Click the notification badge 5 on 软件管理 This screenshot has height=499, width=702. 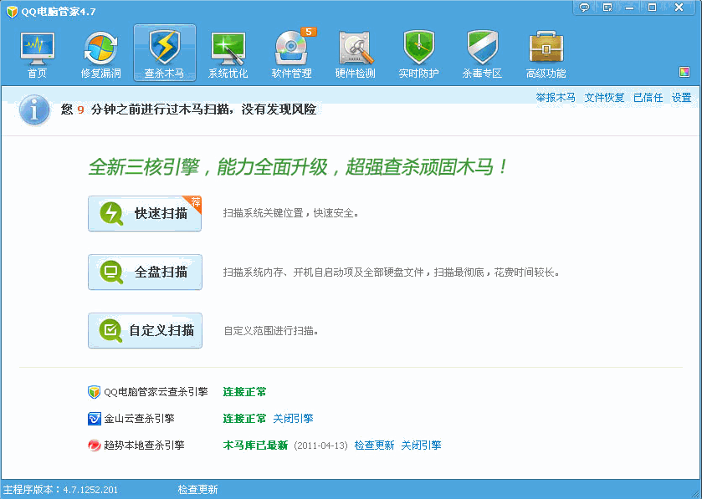coord(309,32)
